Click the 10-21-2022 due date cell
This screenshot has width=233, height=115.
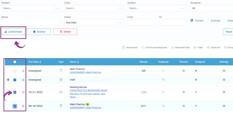[35, 92]
